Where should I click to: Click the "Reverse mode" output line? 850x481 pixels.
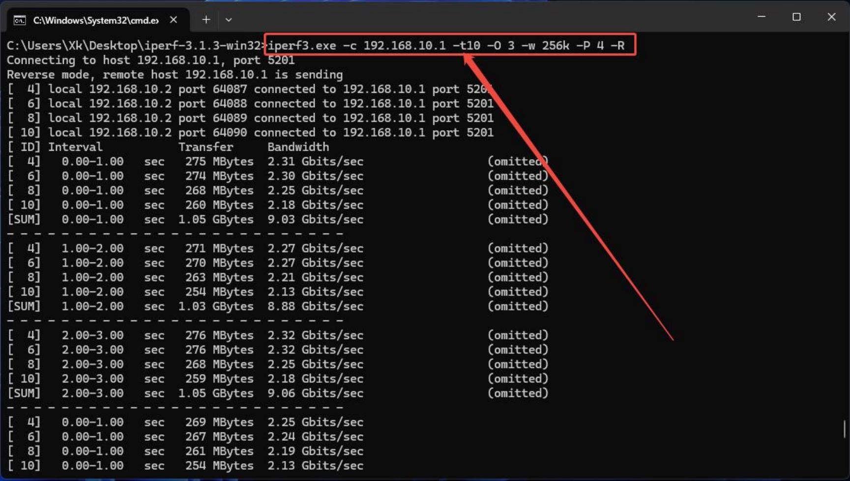coord(175,75)
